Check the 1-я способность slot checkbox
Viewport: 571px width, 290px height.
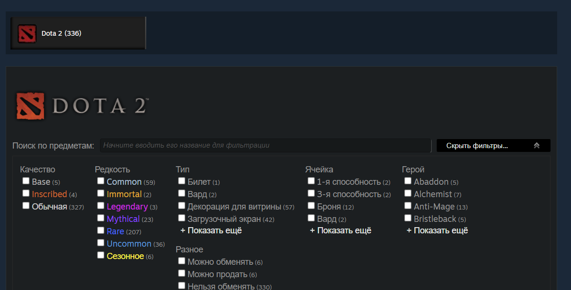click(311, 181)
